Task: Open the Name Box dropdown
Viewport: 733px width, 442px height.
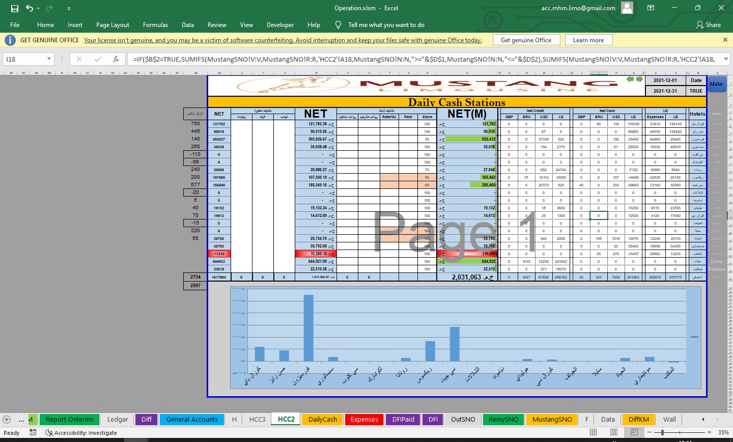Action: pyautogui.click(x=49, y=59)
